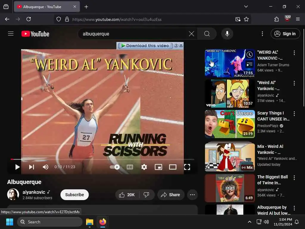Subscribe to alyankovic
Image resolution: width=305 pixels, height=229 pixels.
coord(74,194)
